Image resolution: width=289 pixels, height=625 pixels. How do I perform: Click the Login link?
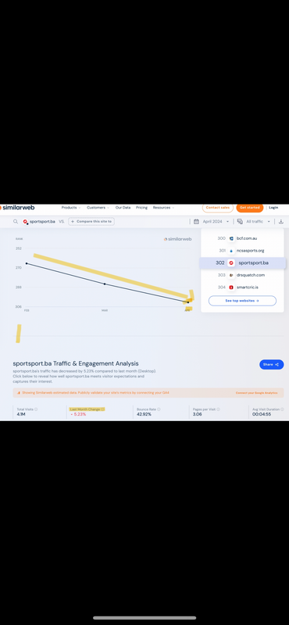click(x=273, y=208)
